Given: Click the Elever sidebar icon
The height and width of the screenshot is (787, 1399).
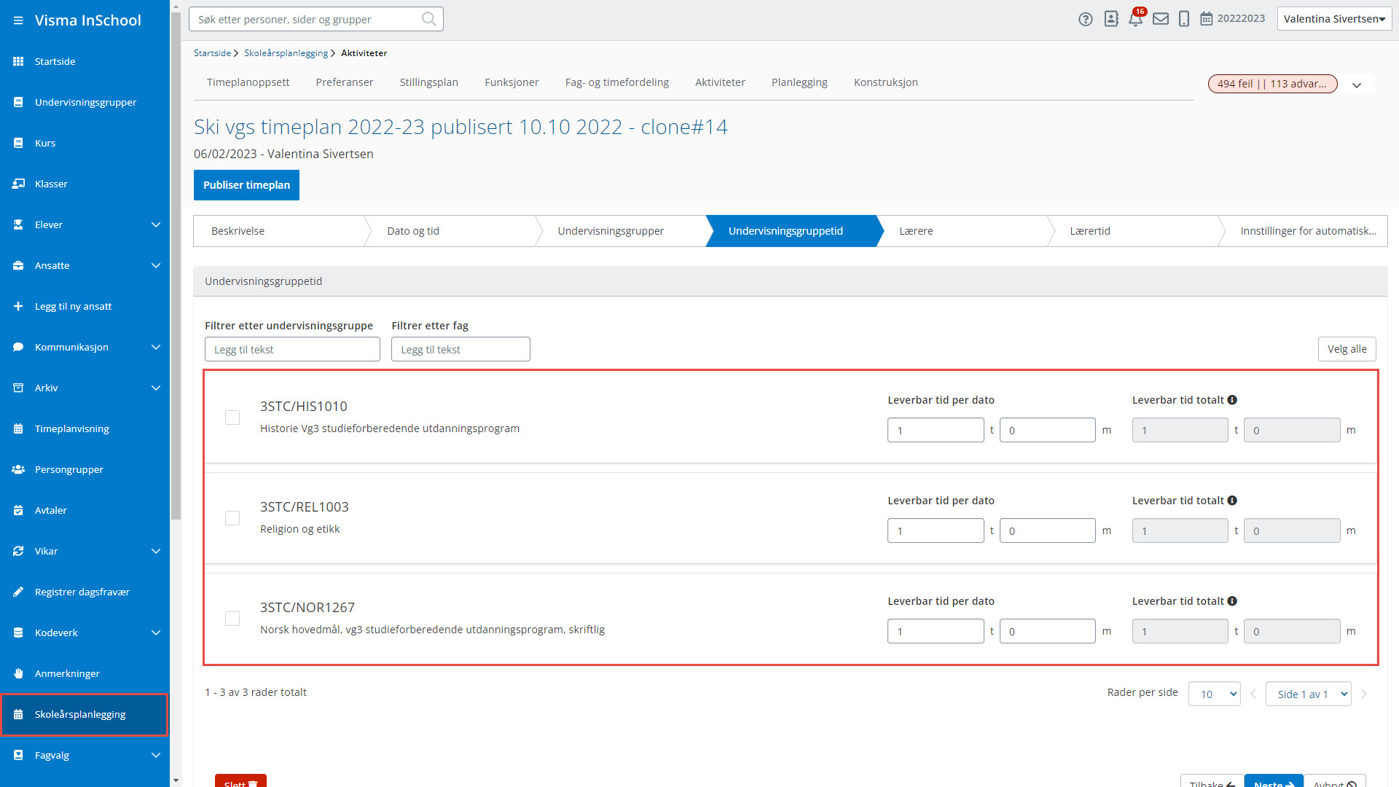Looking at the screenshot, I should click(x=18, y=224).
